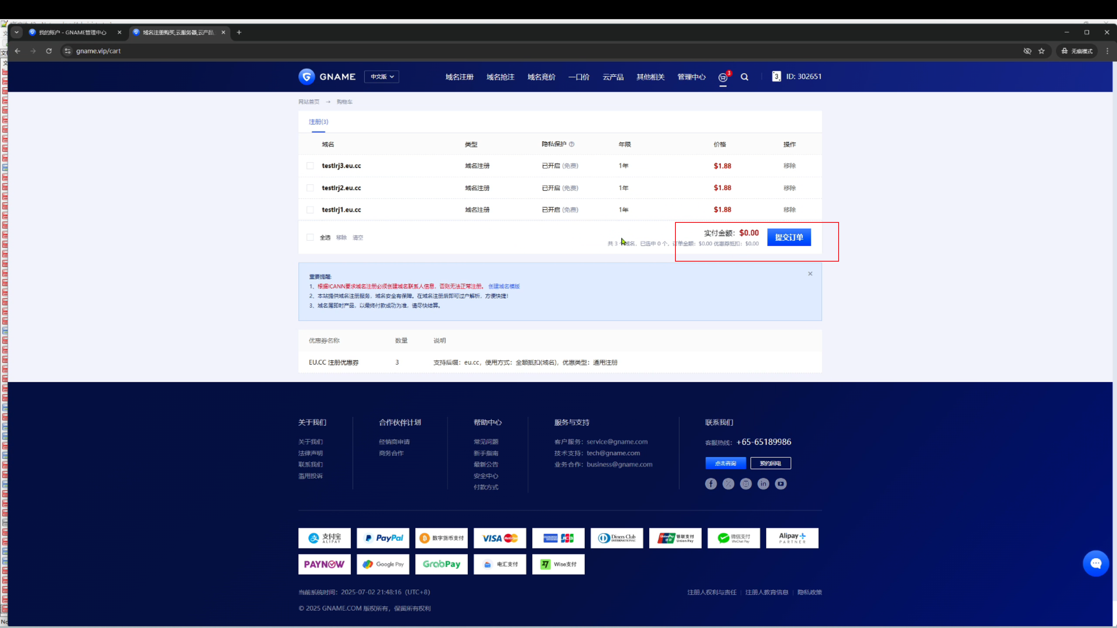Dismiss the 重要提醒 notice box
The image size is (1117, 628).
810,274
